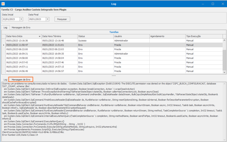This screenshot has width=227, height=142.
Task: Click the Pesquisar button
Action: click(x=62, y=19)
